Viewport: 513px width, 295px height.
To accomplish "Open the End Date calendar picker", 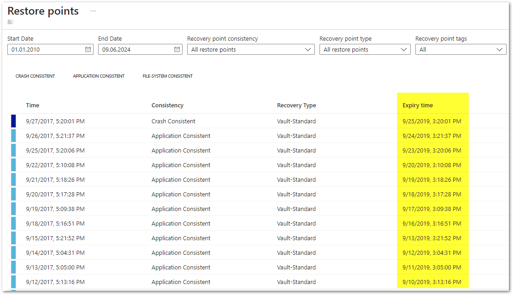I will pos(177,49).
